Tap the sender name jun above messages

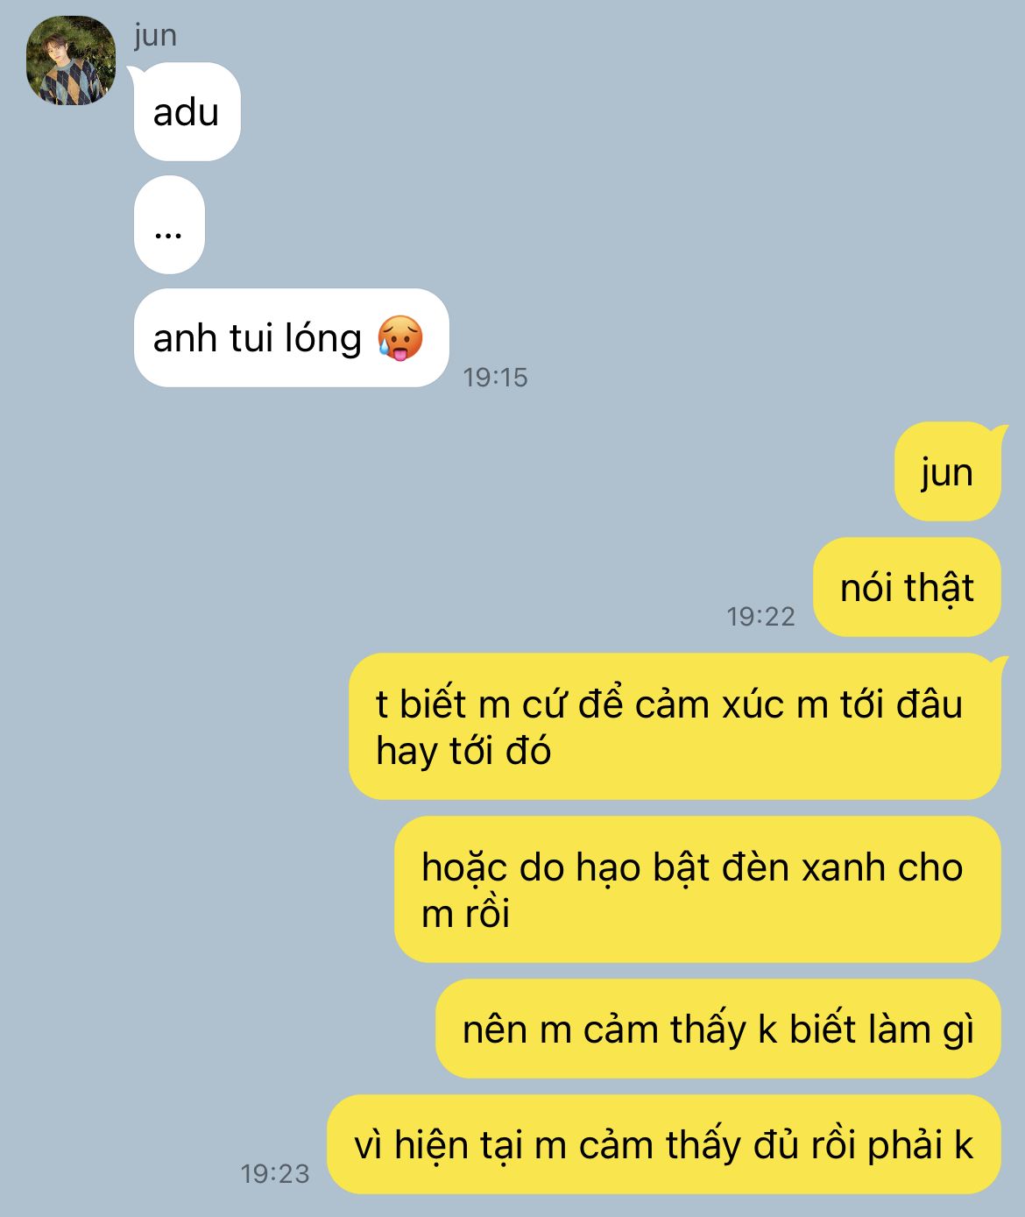[x=155, y=36]
